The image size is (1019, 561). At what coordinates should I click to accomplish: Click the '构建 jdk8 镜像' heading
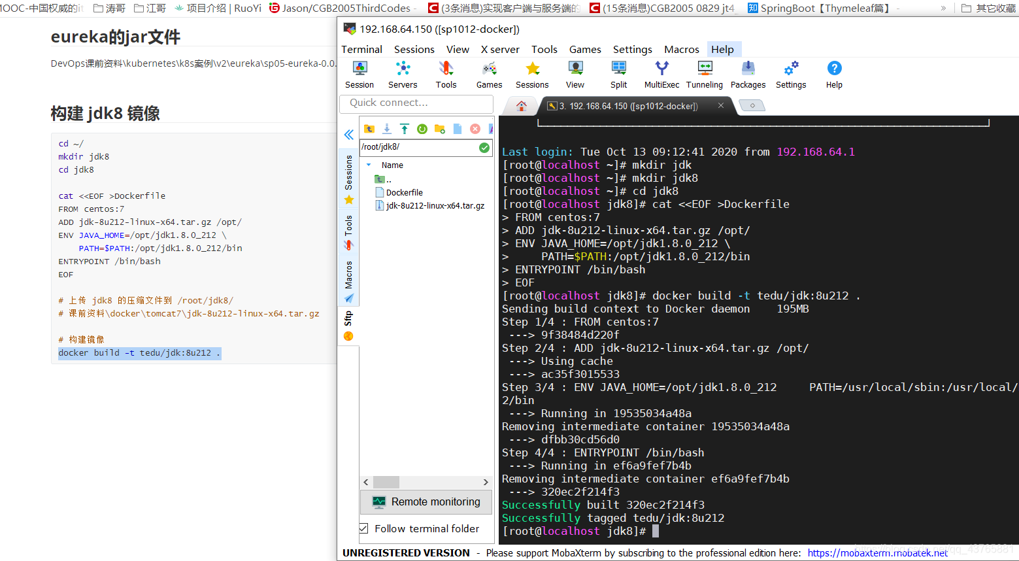point(105,113)
